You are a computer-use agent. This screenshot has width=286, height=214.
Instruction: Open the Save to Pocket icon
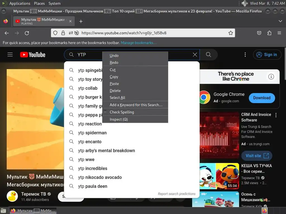(x=259, y=33)
